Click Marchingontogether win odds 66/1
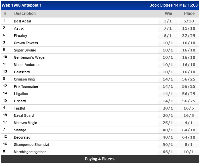 pos(169,152)
